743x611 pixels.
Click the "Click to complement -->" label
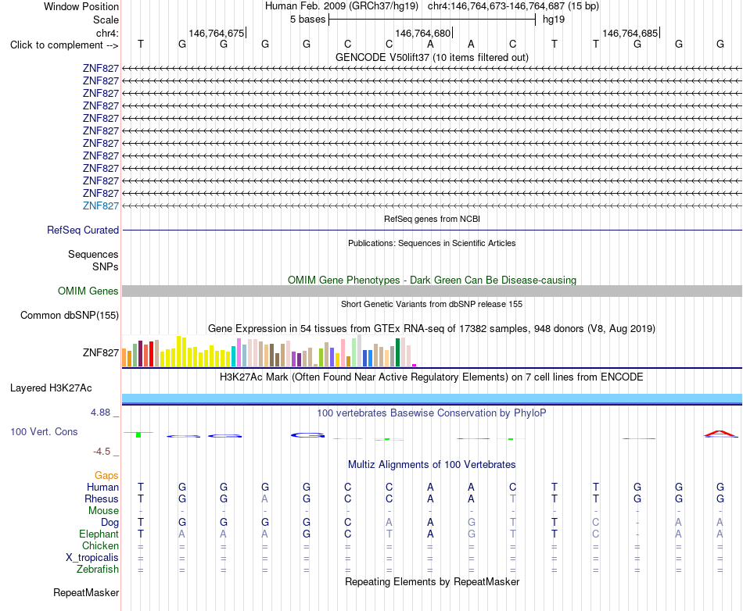coord(64,45)
